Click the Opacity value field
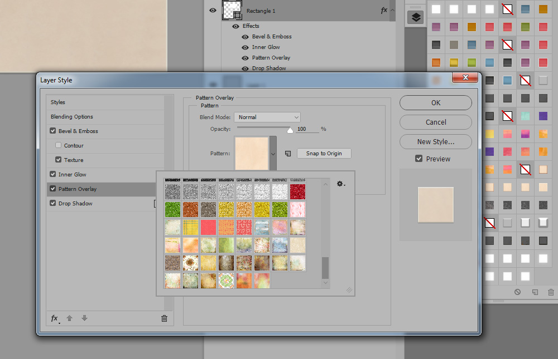 click(x=307, y=129)
